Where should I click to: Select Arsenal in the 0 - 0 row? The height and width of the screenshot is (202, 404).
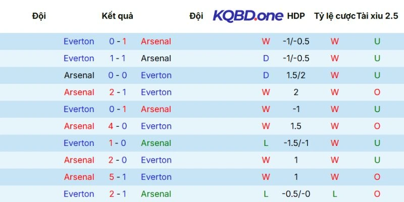point(79,75)
